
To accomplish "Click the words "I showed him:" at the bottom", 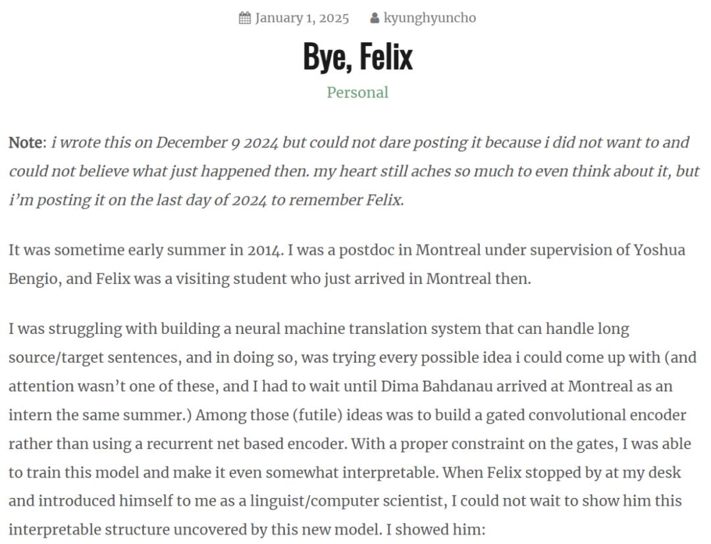I will 435,530.
